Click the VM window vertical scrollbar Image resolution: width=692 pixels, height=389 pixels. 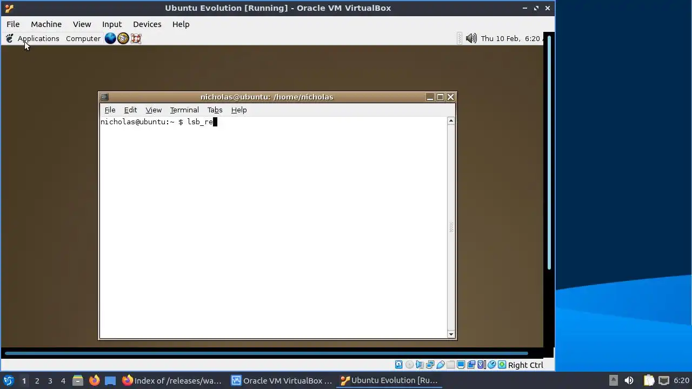[549, 153]
